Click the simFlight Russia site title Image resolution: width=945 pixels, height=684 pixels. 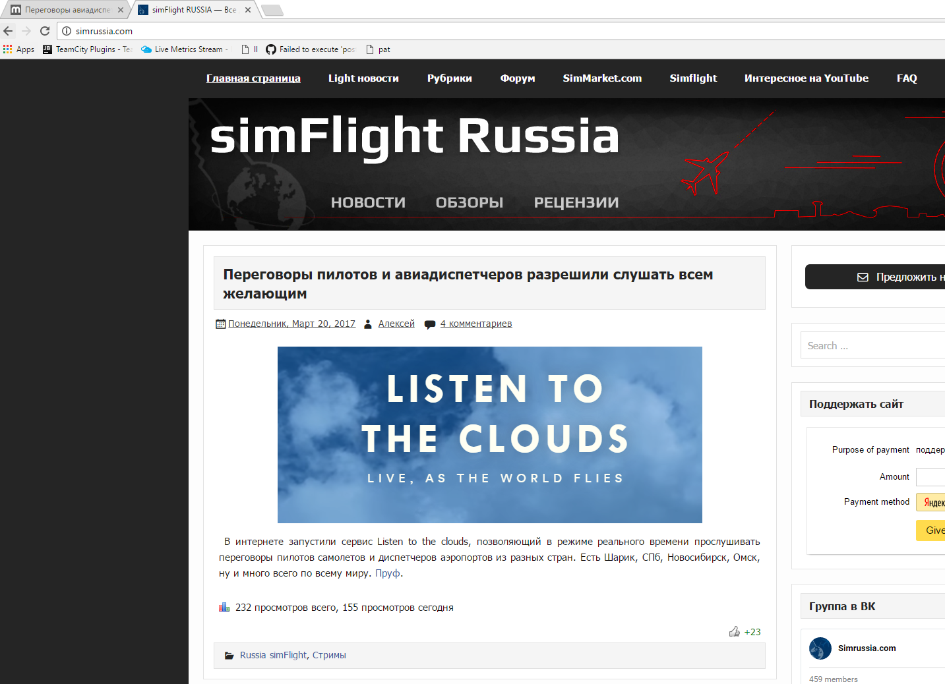[415, 136]
